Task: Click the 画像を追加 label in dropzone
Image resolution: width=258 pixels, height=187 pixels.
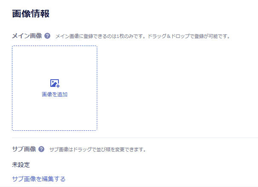Action: point(55,95)
